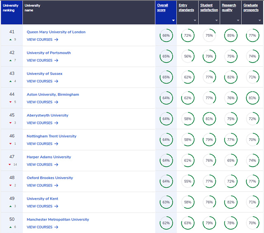View courses for Aston University
This screenshot has height=233, width=264.
pyautogui.click(x=42, y=102)
